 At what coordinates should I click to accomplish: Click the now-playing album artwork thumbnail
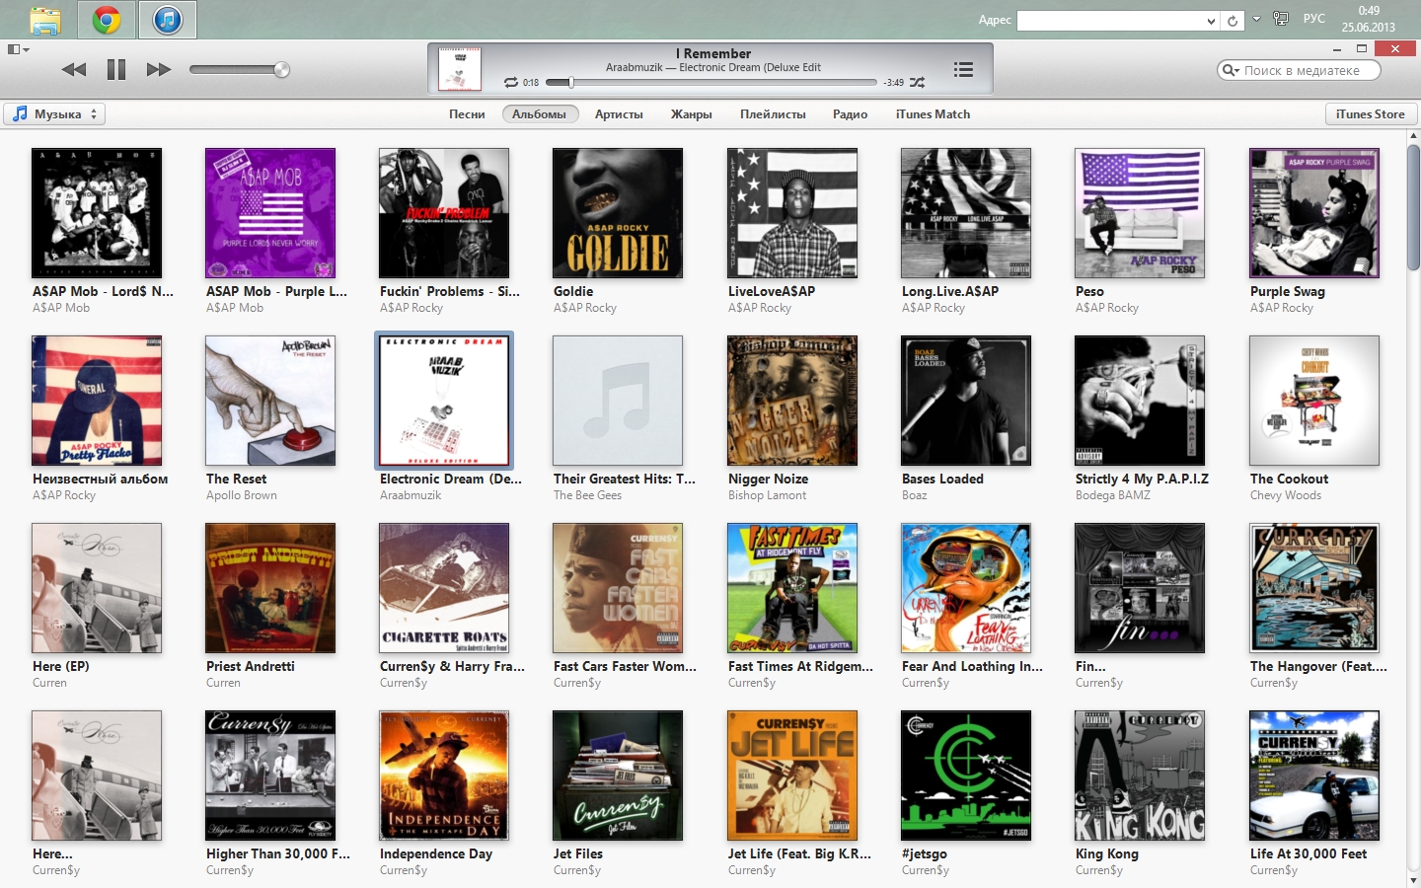[459, 69]
